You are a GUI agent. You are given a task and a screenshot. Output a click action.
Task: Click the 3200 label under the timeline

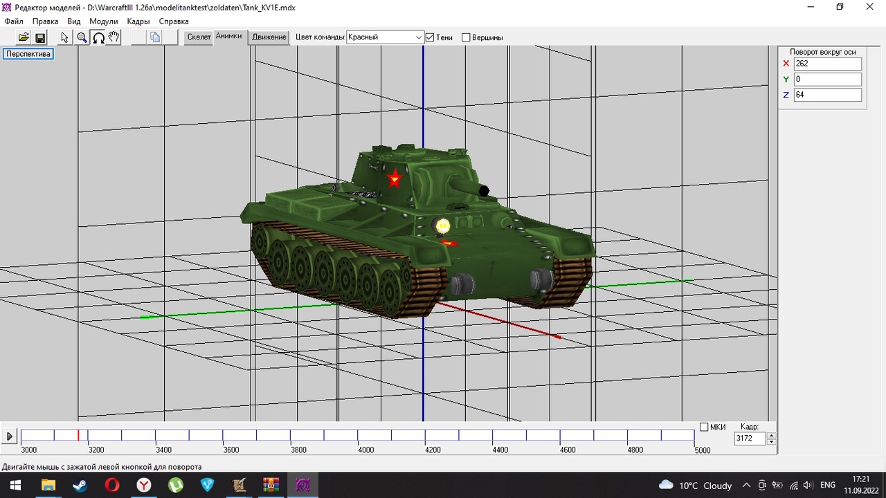click(96, 450)
